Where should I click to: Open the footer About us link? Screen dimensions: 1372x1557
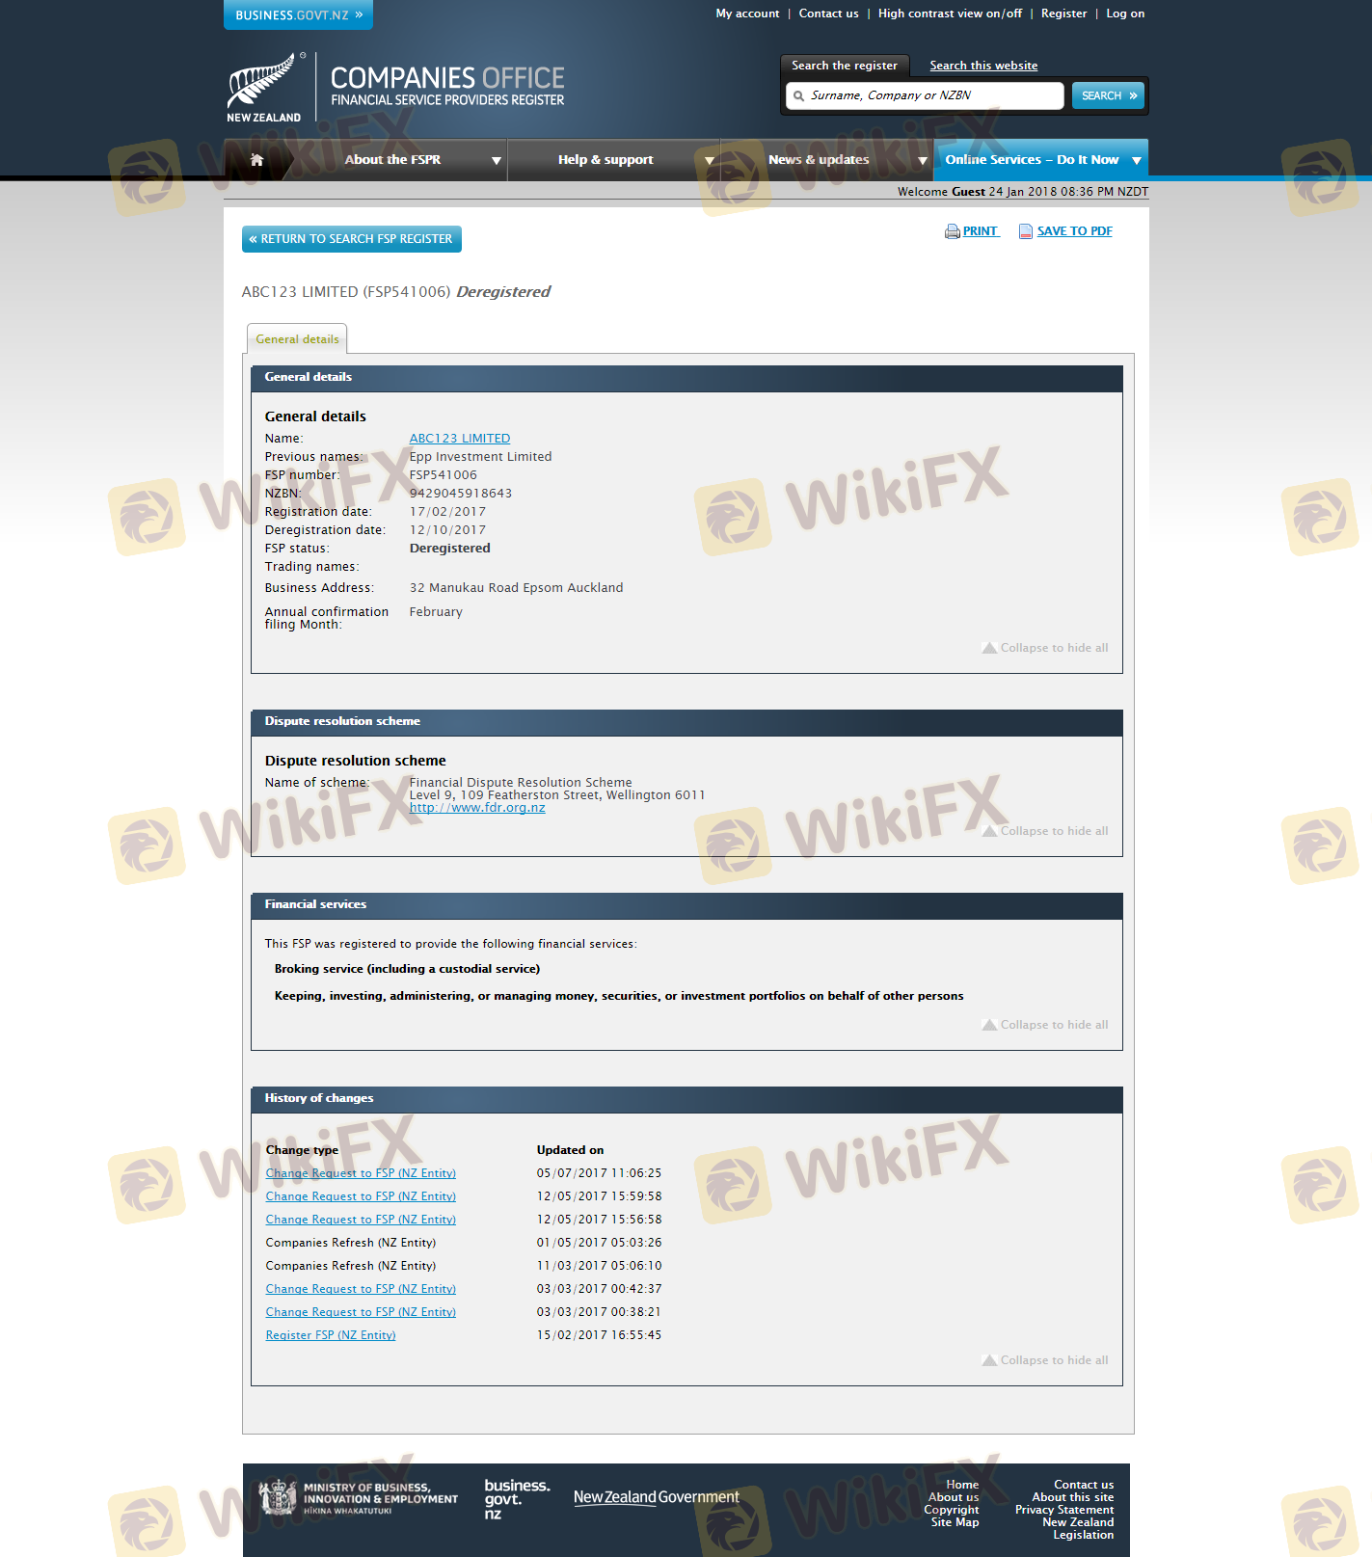(954, 1497)
